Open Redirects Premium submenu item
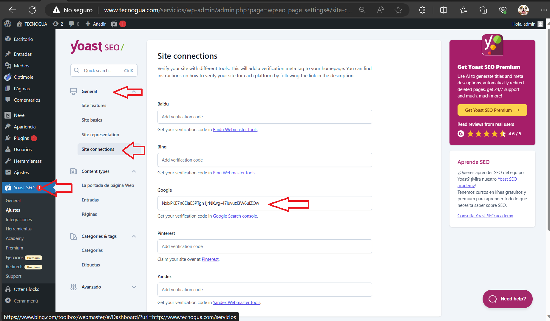 pos(24,267)
